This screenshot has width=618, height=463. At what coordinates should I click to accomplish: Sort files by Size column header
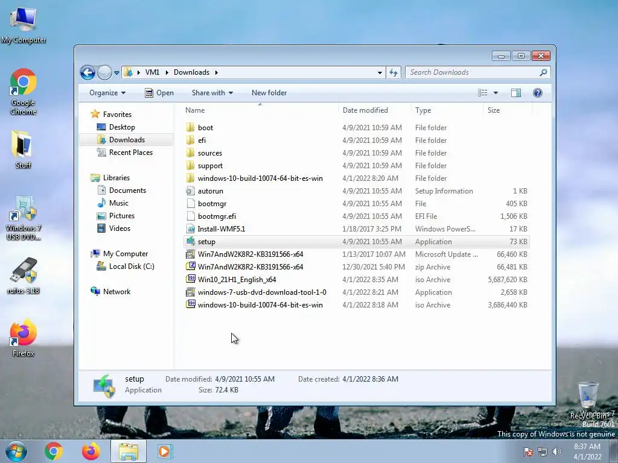point(507,110)
